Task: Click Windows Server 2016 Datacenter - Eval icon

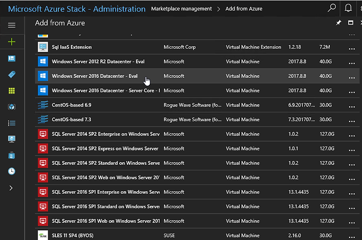Action: point(43,76)
